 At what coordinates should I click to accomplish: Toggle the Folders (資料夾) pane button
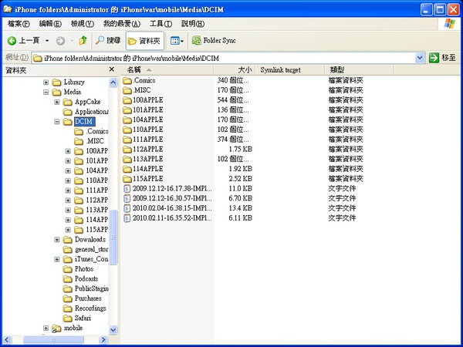144,40
